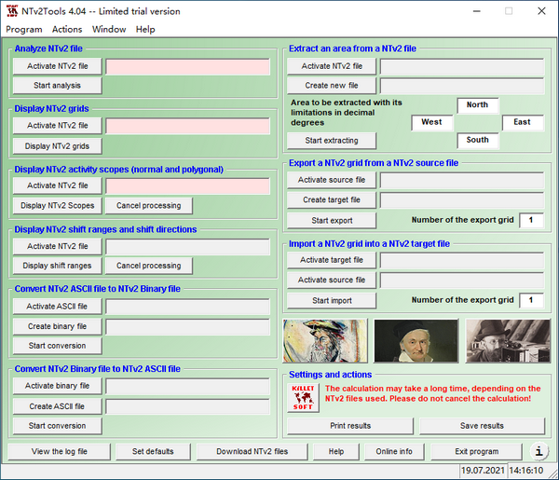Click Download NTv2 files button

point(252,451)
